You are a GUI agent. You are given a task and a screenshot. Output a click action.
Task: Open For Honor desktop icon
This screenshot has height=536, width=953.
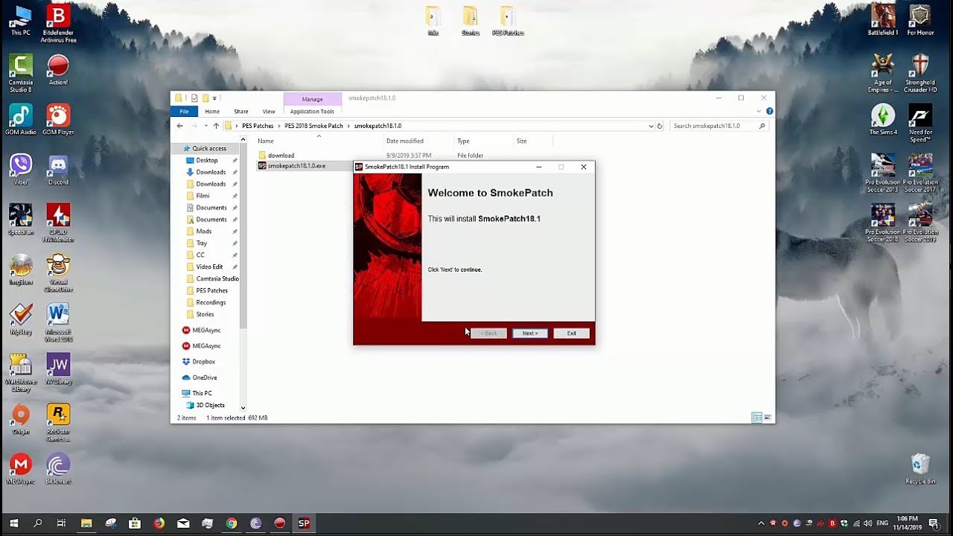tap(920, 20)
